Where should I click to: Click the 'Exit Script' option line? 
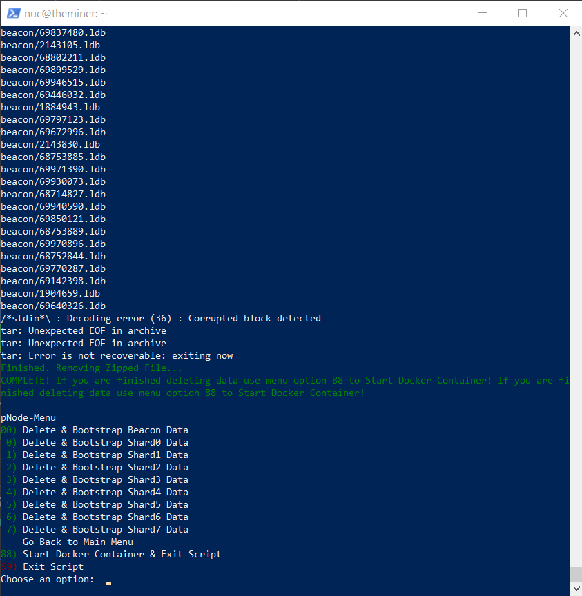[42, 567]
